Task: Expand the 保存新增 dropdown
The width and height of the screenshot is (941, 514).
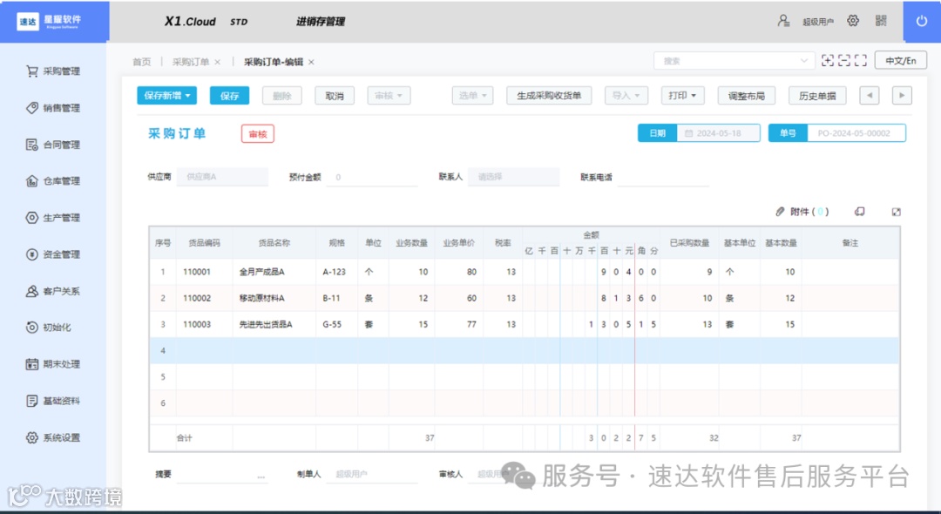Action: (188, 95)
